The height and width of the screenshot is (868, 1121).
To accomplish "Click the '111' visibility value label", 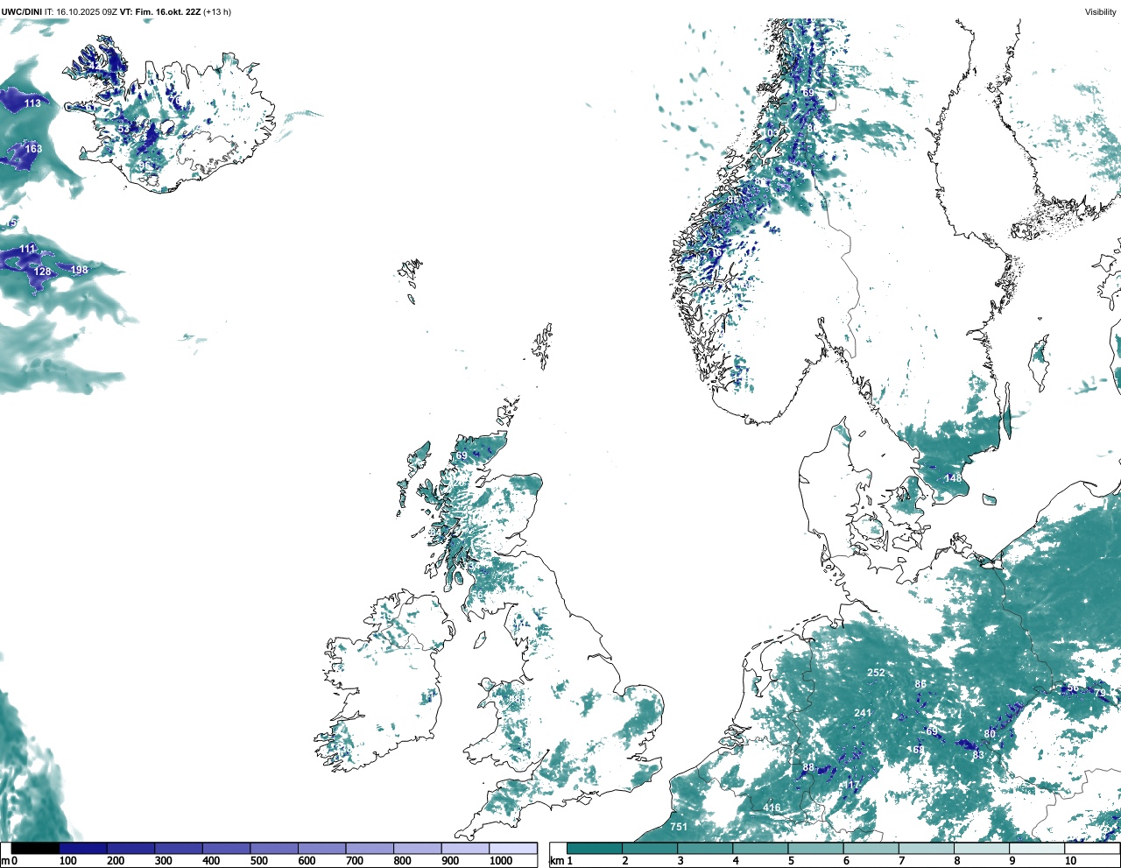I will [x=28, y=249].
